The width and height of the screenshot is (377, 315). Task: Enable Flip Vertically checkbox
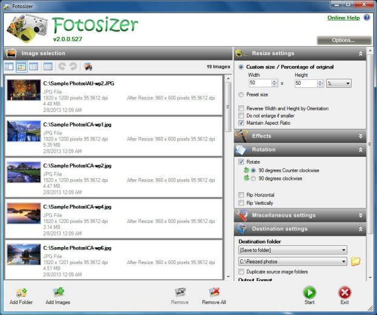241,203
